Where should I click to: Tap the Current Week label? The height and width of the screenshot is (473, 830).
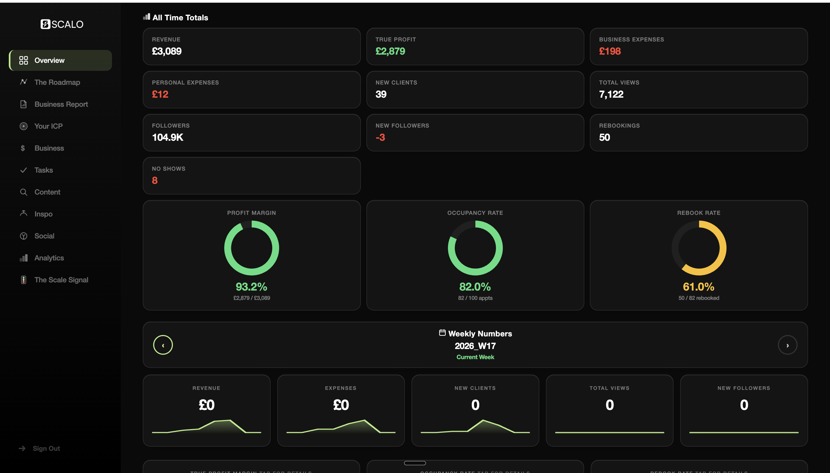(x=475, y=357)
